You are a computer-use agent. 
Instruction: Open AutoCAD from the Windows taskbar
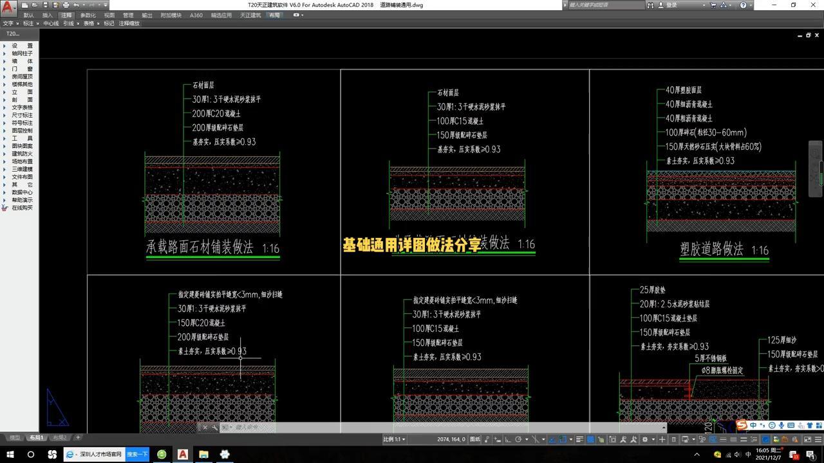coord(183,454)
